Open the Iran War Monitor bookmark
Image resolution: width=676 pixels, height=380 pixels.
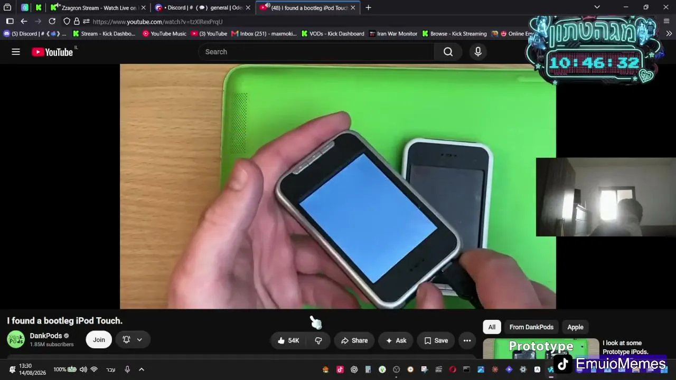click(393, 34)
